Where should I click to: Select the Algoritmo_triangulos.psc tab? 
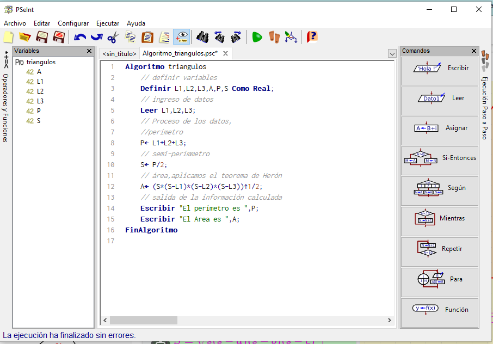pos(180,53)
